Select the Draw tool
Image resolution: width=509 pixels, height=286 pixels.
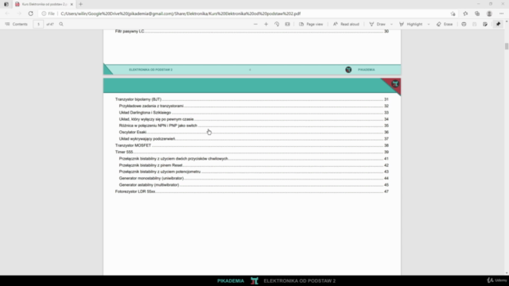pyautogui.click(x=377, y=25)
